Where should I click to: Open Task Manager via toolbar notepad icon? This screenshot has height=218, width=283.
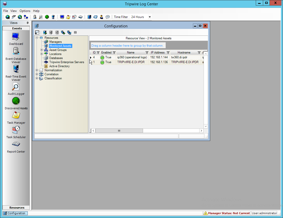(x=68, y=17)
